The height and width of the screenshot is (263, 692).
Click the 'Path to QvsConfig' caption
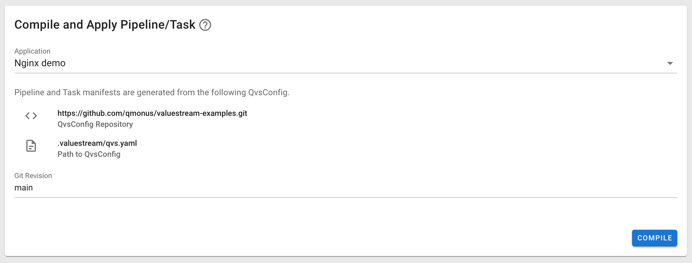tap(89, 154)
